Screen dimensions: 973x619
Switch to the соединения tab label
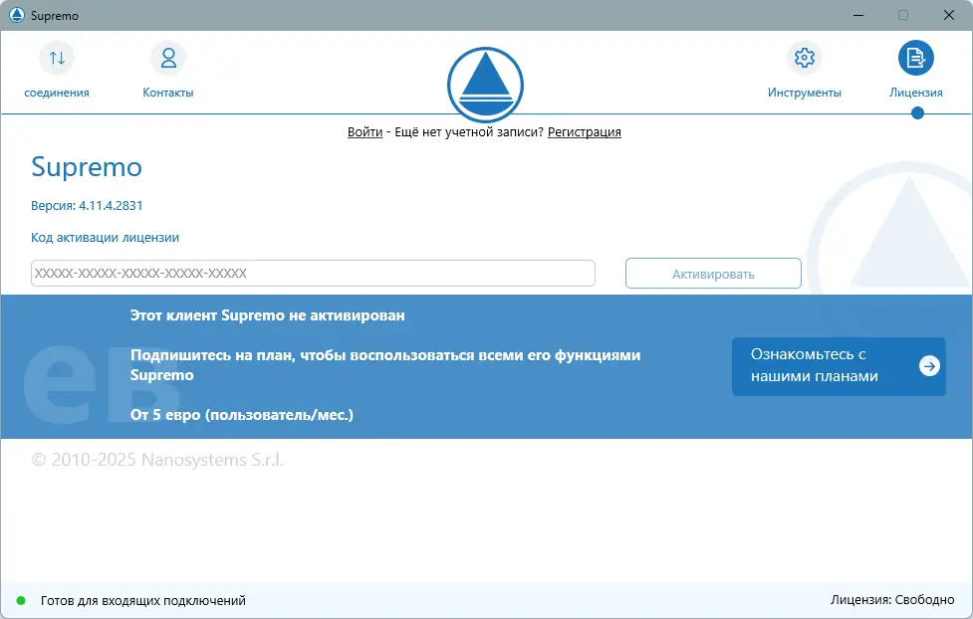[57, 93]
